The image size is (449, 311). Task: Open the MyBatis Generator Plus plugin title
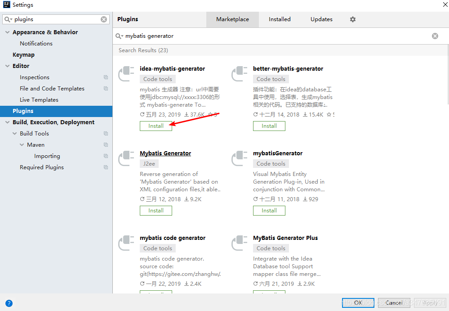coord(285,238)
